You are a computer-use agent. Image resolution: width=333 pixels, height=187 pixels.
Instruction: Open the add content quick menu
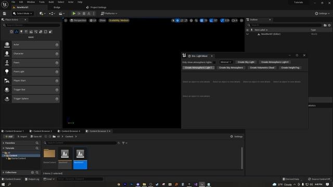[x=42, y=14]
